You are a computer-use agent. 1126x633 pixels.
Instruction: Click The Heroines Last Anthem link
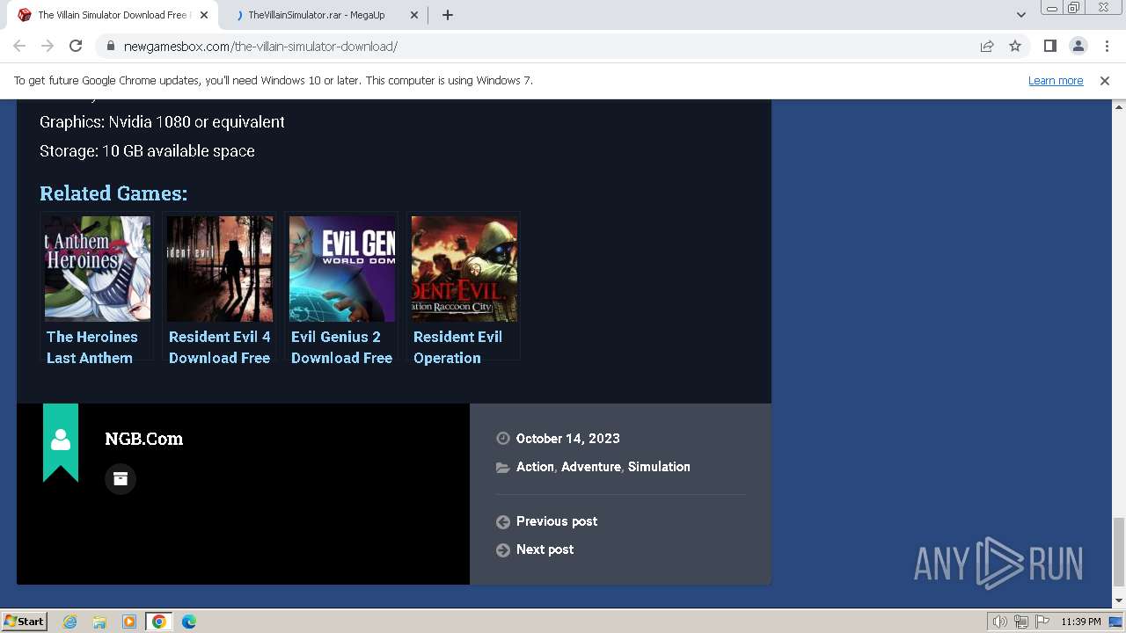point(92,347)
